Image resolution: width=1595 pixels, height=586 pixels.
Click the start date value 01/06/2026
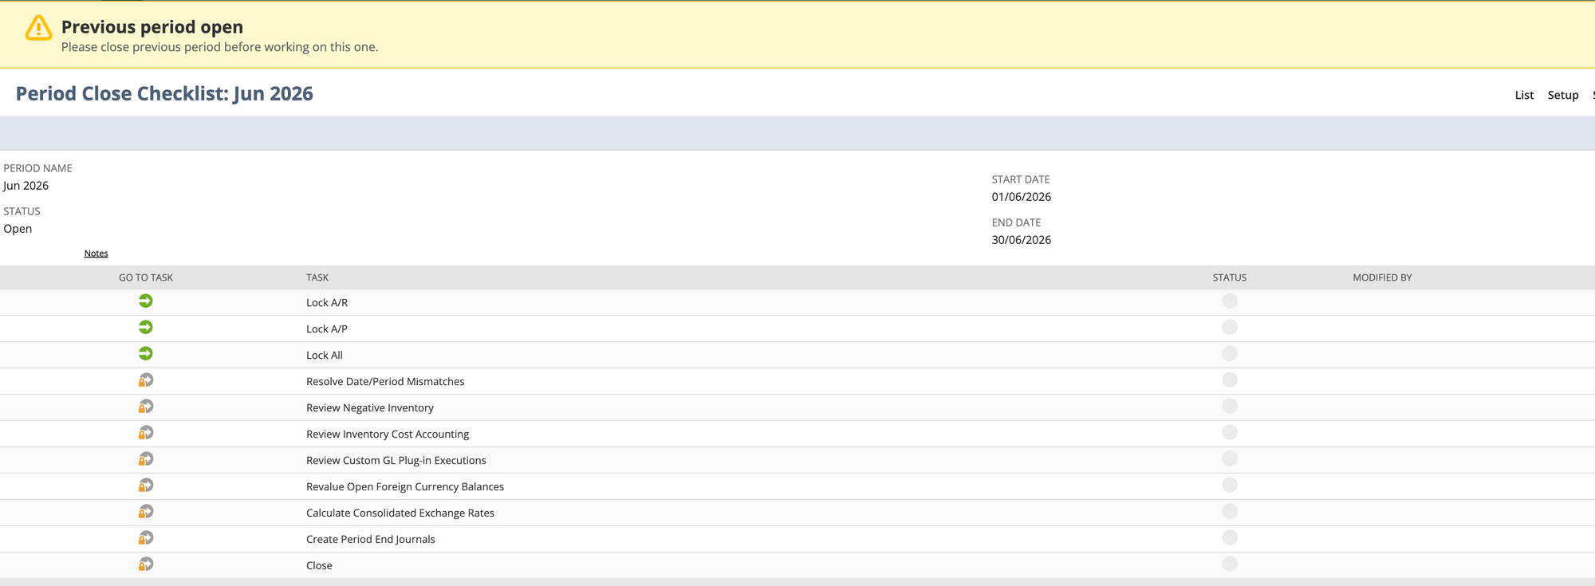(1022, 197)
